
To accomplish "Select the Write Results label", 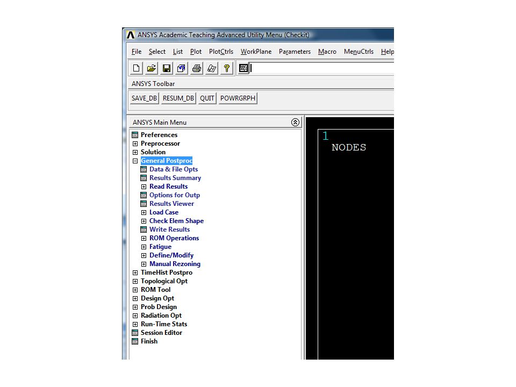I will [169, 230].
